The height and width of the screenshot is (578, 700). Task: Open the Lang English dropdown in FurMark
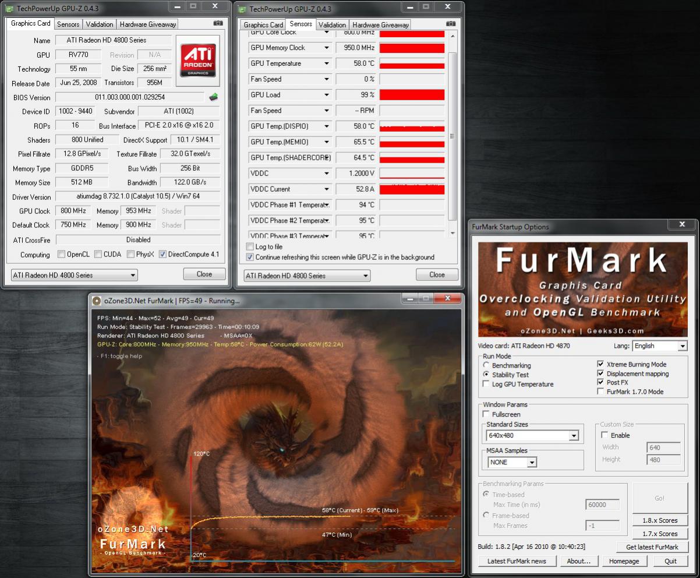click(660, 346)
